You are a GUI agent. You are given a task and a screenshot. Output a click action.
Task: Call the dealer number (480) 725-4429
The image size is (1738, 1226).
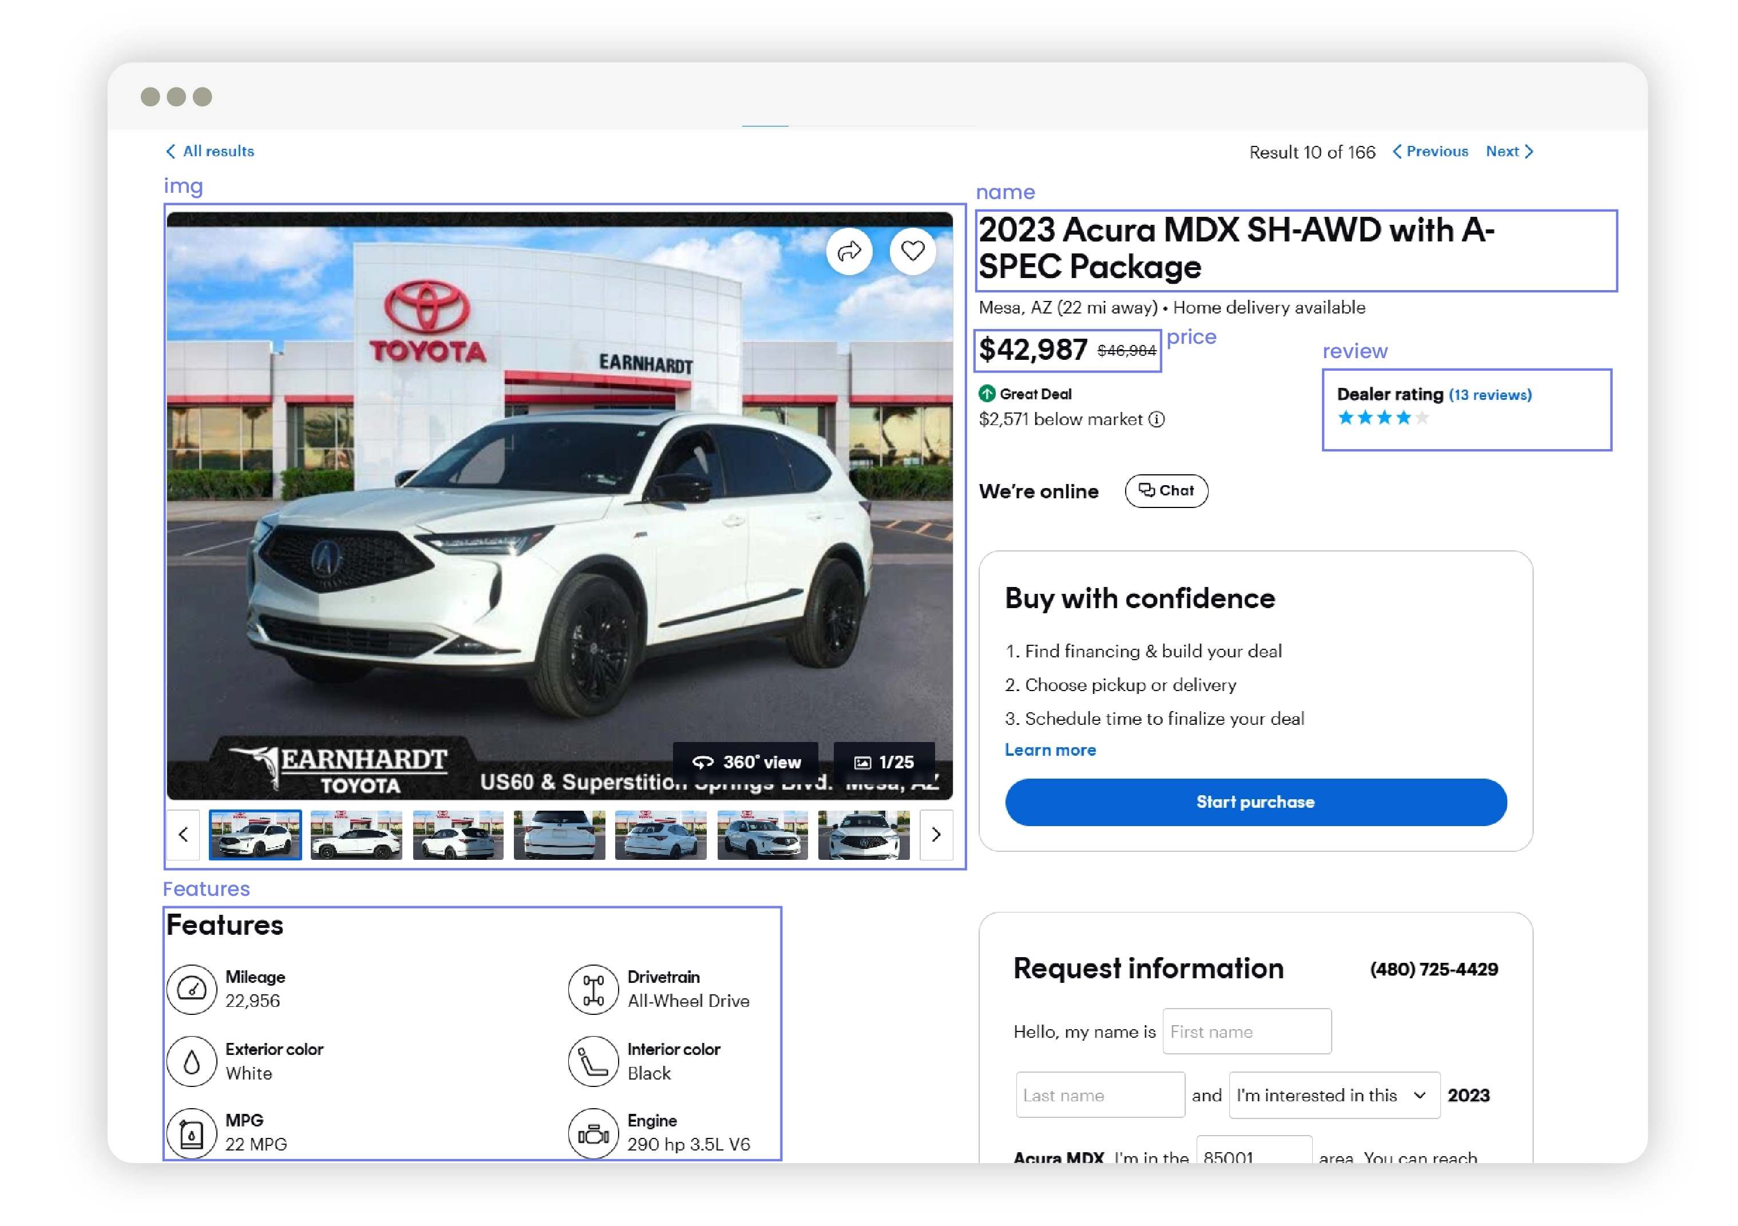pos(1434,970)
